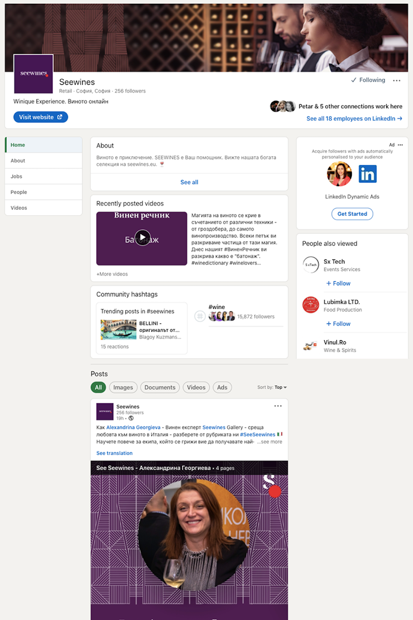Select the Home sidebar tab
The height and width of the screenshot is (620, 413).
click(44, 145)
